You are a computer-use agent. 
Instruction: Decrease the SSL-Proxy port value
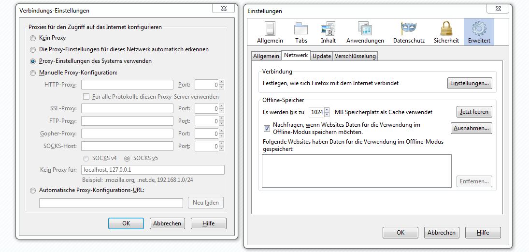(x=221, y=111)
